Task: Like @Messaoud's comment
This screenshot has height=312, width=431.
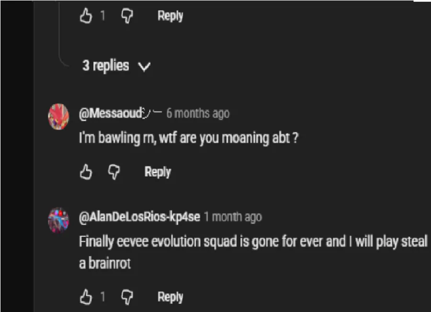Action: coord(86,172)
